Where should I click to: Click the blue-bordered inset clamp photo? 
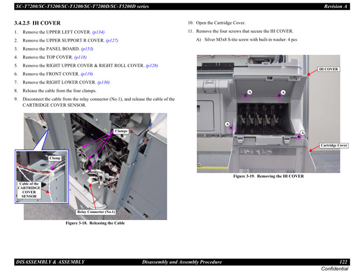coord(41,176)
